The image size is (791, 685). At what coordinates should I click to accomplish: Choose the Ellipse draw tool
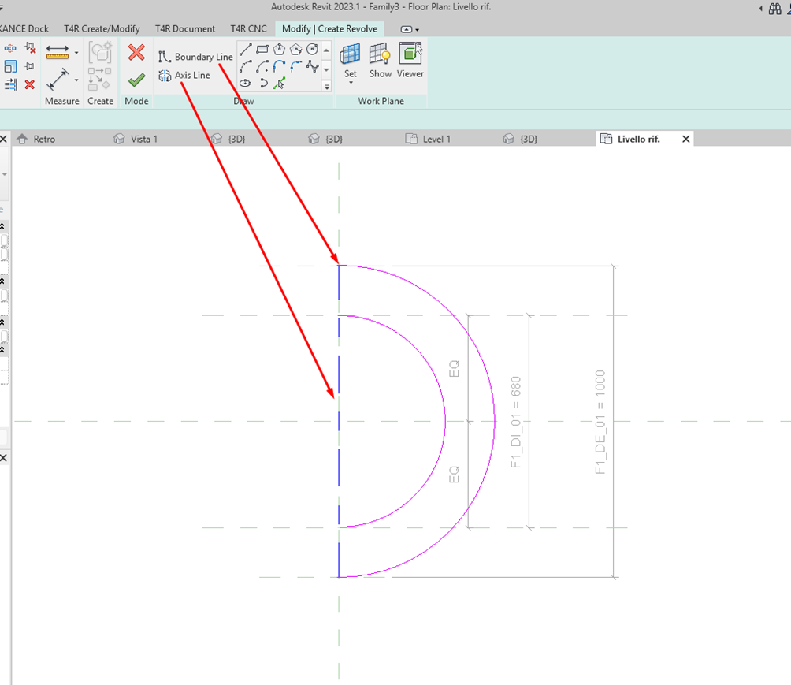point(246,83)
